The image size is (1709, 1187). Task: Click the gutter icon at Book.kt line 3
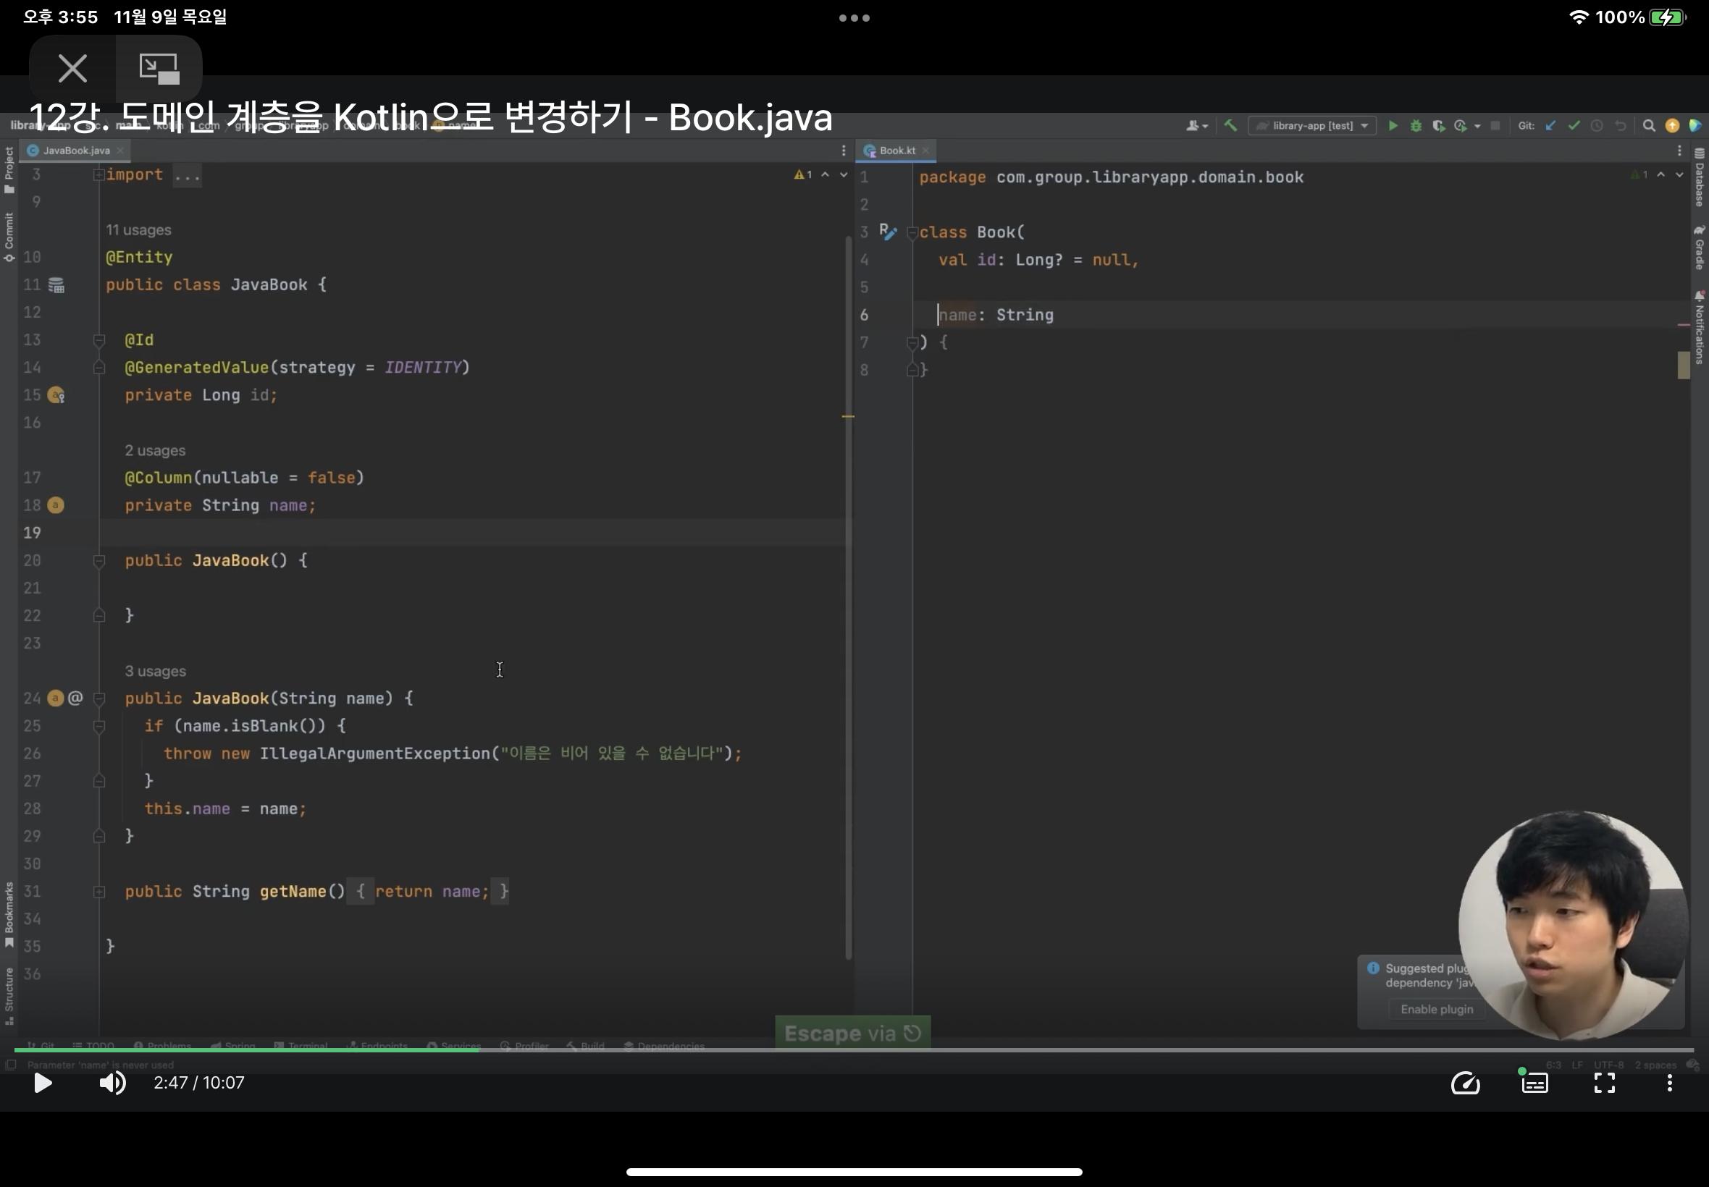point(888,232)
